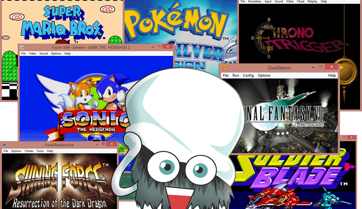Open Video menu in Fusion window
The width and height of the screenshot is (362, 209).
tap(33, 53)
